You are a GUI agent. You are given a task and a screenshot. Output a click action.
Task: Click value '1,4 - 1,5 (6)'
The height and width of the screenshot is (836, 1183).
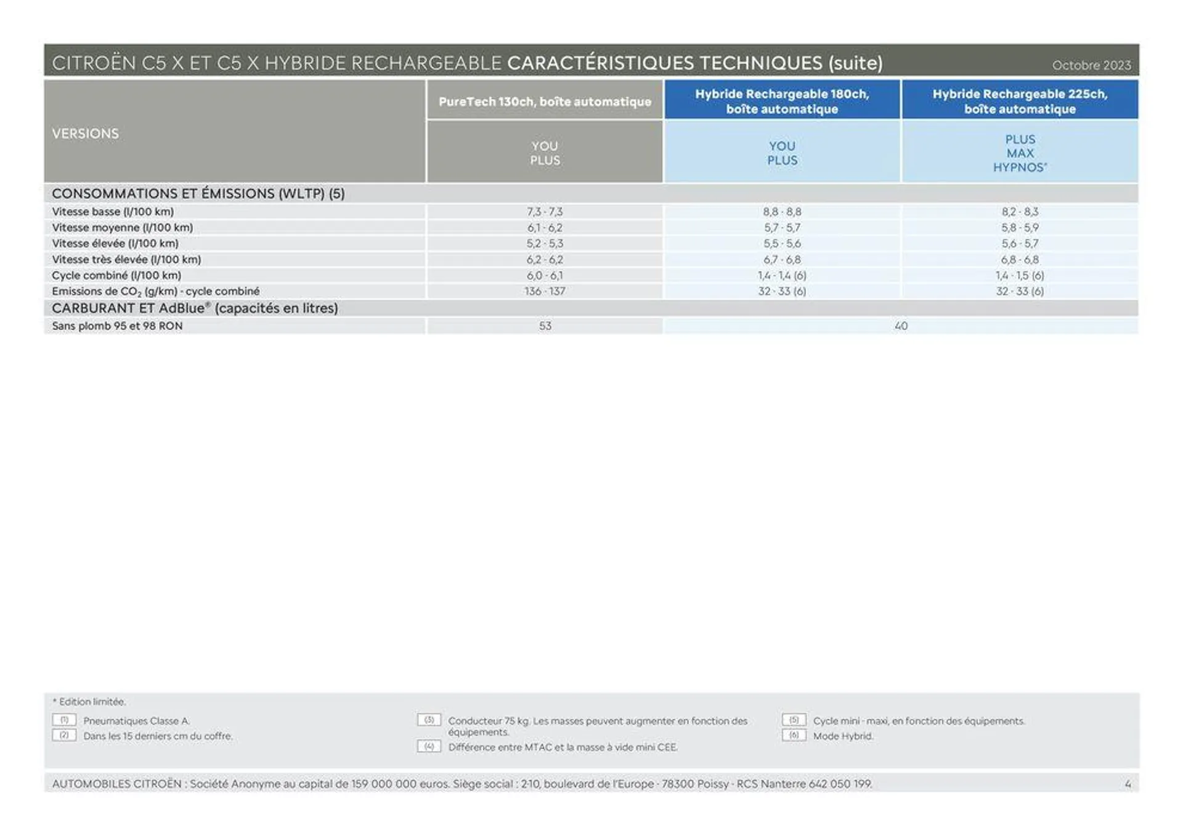click(x=1020, y=276)
